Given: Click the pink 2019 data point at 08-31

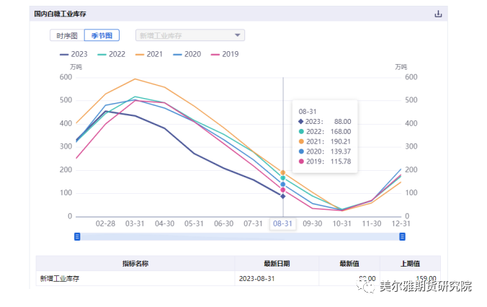Looking at the screenshot, I should (x=283, y=190).
